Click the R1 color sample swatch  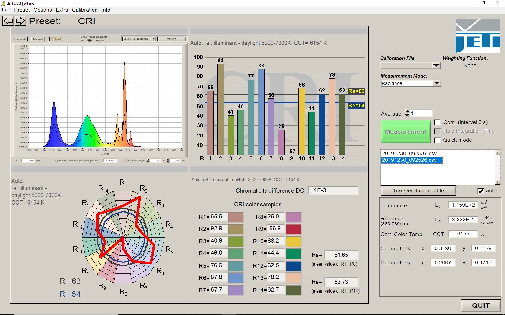point(236,217)
